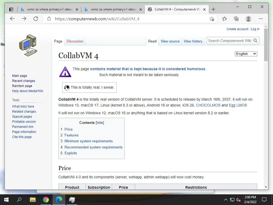Click the network icon in system tray

click(232, 200)
